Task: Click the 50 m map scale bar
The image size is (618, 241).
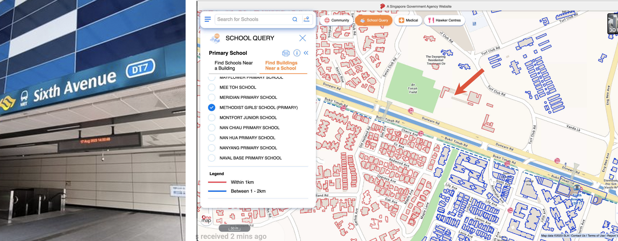Action: [x=234, y=228]
